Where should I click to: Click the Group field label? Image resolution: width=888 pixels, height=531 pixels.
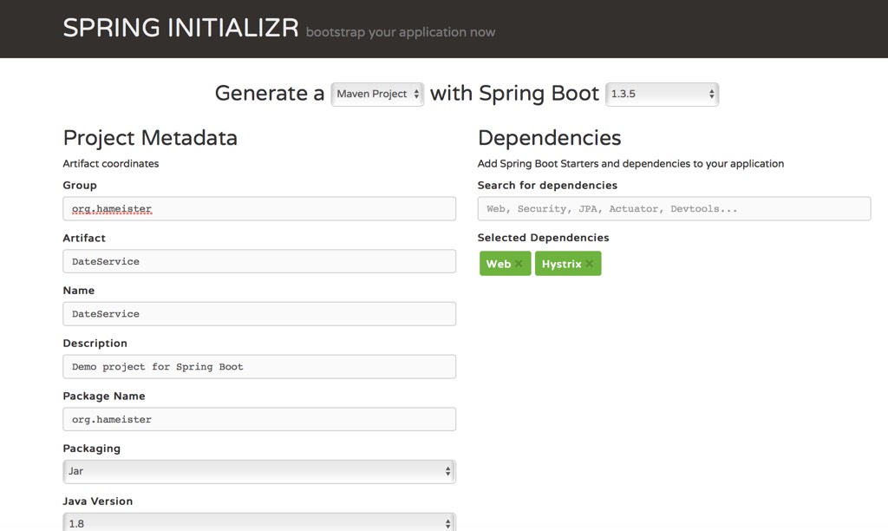80,186
